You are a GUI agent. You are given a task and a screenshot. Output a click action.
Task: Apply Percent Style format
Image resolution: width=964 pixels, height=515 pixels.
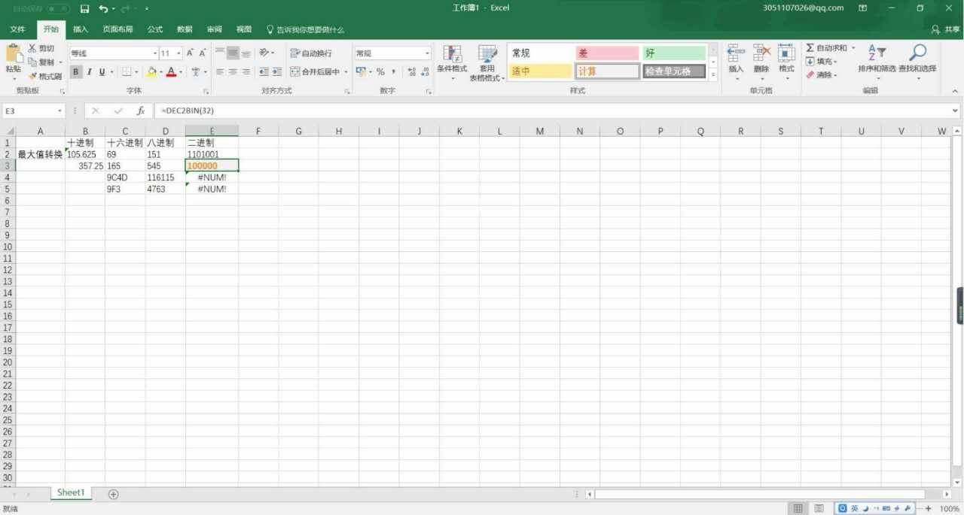(x=380, y=72)
